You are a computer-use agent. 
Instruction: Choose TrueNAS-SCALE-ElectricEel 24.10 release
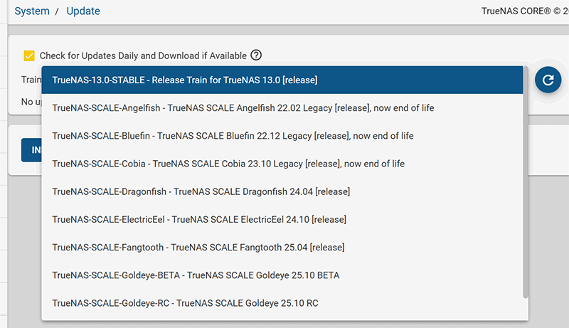(199, 219)
